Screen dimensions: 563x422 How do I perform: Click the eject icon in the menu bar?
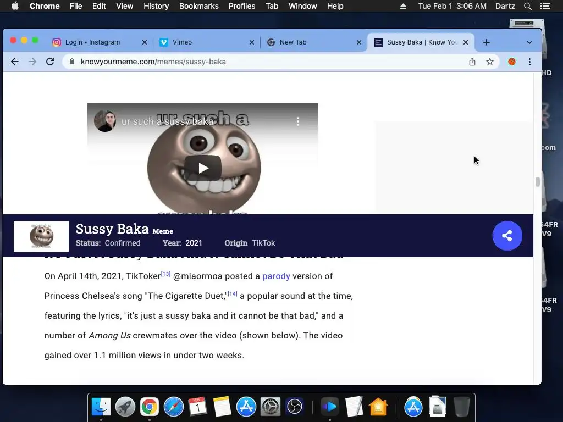(403, 6)
